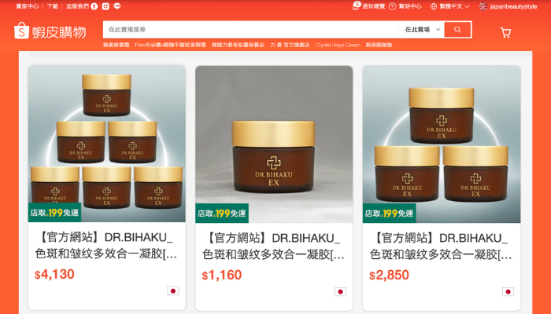Click the orange search magnifier button
The height and width of the screenshot is (314, 551).
(x=457, y=30)
